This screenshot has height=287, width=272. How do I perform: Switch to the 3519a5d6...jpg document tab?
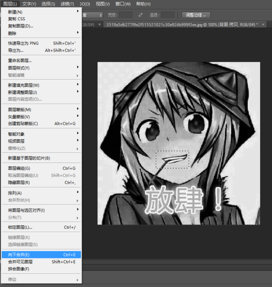coord(182,24)
